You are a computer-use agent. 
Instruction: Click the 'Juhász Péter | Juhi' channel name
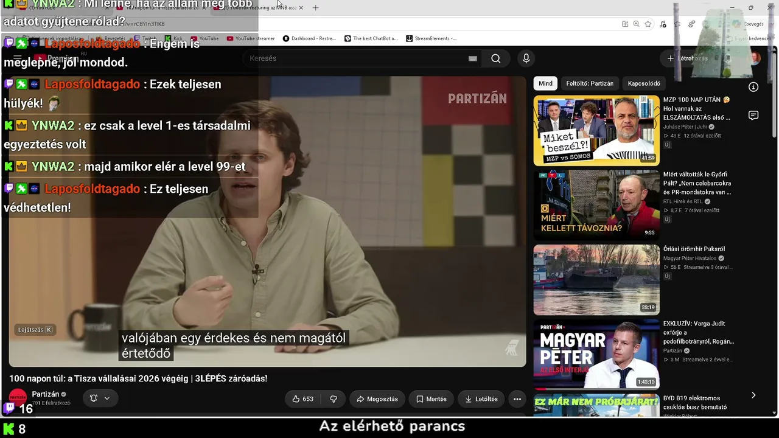pos(685,127)
